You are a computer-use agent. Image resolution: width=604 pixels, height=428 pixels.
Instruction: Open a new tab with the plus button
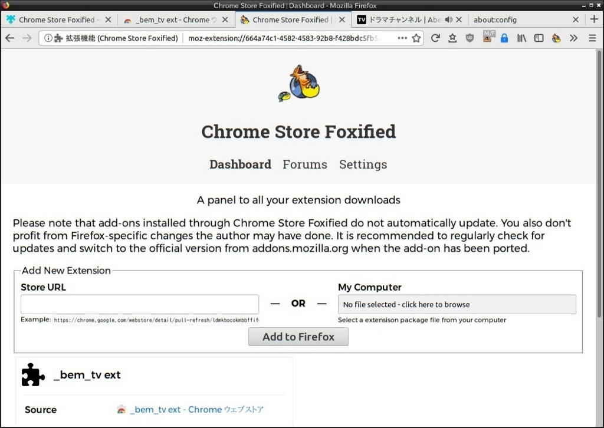[594, 19]
